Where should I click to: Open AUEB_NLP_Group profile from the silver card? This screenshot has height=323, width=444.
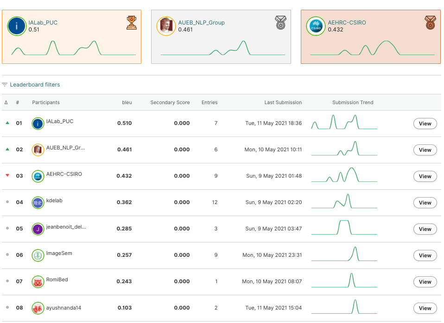(x=201, y=23)
